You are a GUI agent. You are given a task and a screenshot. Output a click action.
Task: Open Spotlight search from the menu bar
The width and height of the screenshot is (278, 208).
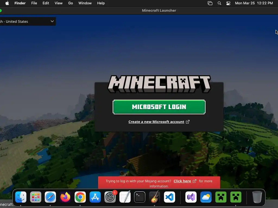pyautogui.click(x=219, y=3)
